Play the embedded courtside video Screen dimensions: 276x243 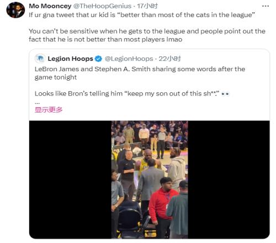(x=150, y=179)
